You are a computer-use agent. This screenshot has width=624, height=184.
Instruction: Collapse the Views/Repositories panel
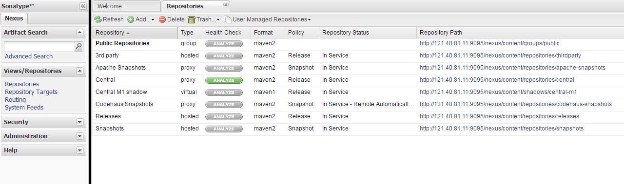(x=80, y=71)
